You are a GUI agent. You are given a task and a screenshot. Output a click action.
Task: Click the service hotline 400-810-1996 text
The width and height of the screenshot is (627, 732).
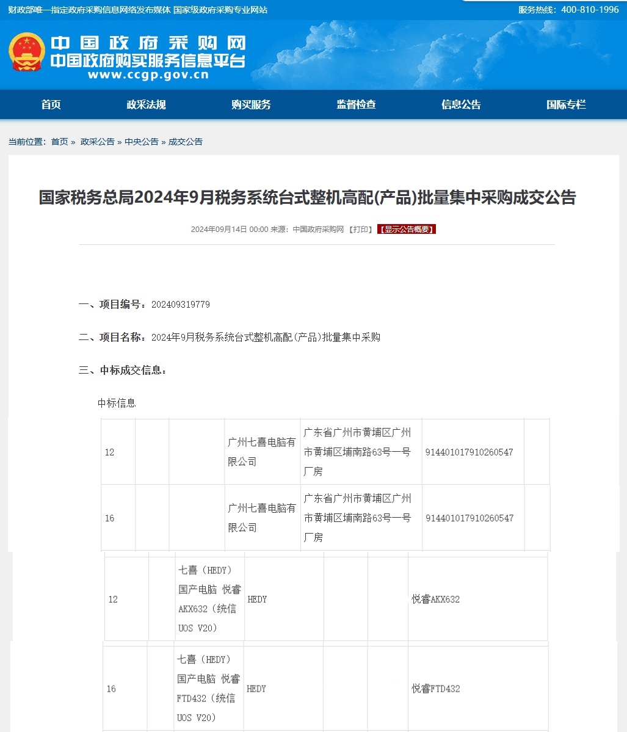click(568, 10)
